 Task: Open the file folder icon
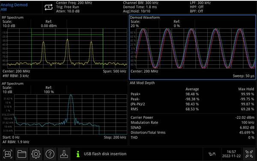[x=22, y=154]
